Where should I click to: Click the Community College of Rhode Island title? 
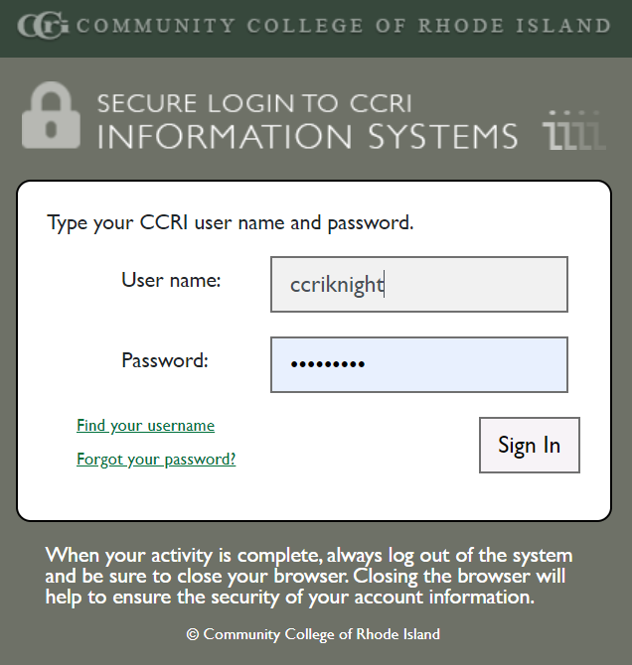pos(343,26)
